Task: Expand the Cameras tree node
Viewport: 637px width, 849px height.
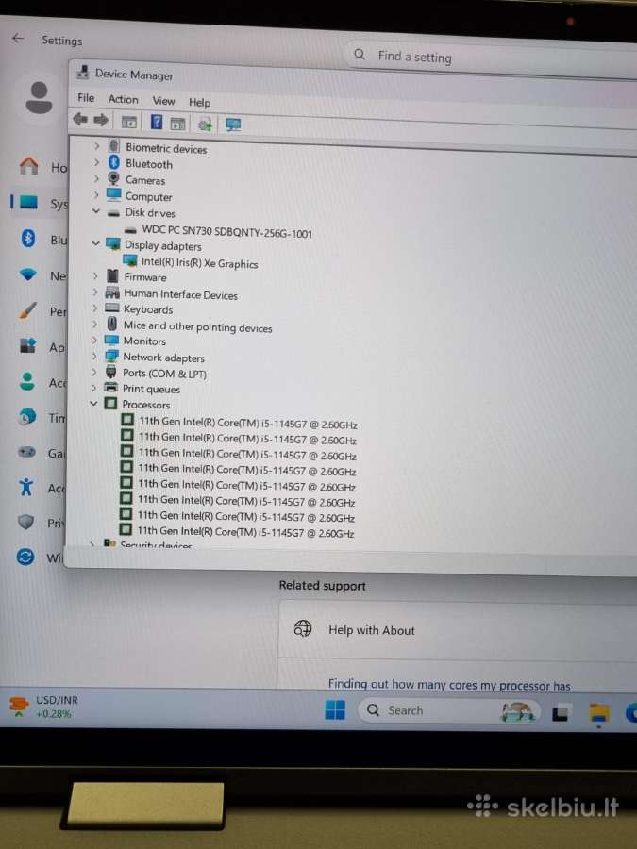Action: (96, 178)
